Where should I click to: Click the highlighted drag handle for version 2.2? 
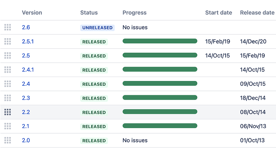point(8,112)
